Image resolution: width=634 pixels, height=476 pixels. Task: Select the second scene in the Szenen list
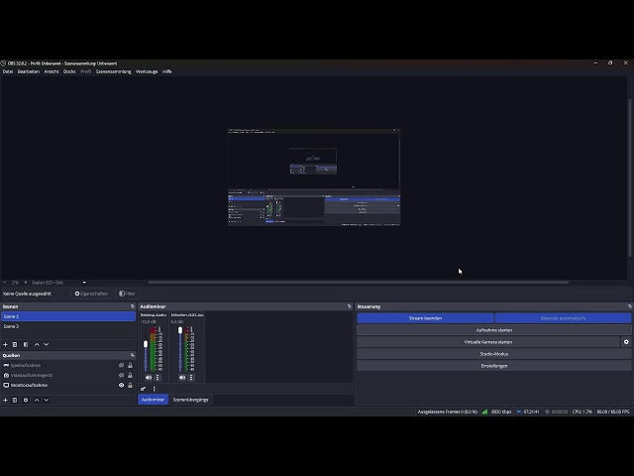68,326
